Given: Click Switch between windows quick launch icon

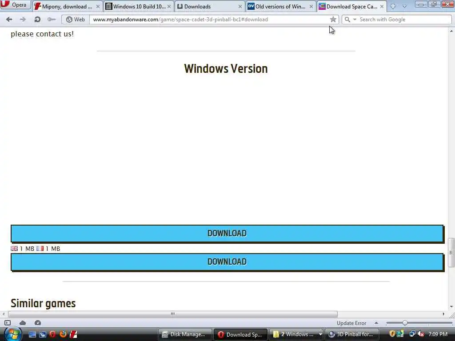Looking at the screenshot, I should pyautogui.click(x=42, y=334).
